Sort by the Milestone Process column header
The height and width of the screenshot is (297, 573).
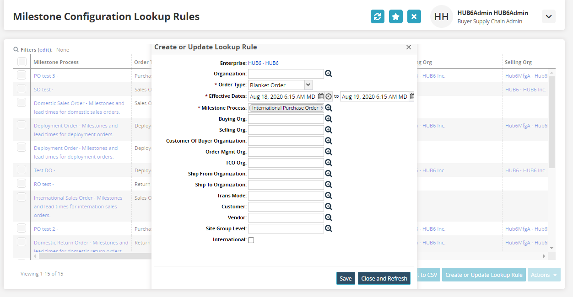click(56, 62)
